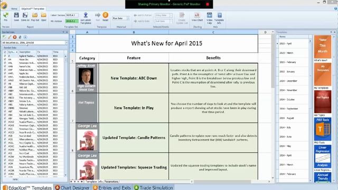Click the Symbol column sort arrow
This screenshot has height=190, width=338.
click(x=16, y=52)
